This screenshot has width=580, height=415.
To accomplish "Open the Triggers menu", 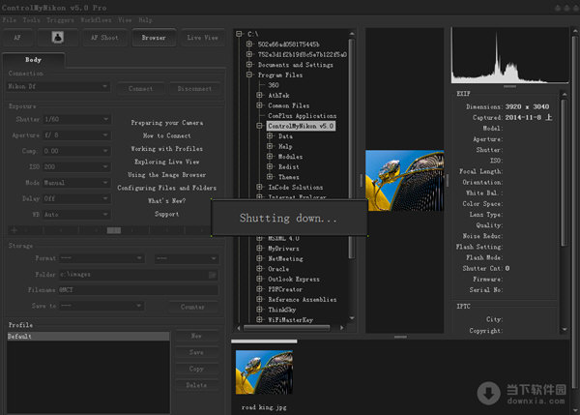I will point(60,19).
